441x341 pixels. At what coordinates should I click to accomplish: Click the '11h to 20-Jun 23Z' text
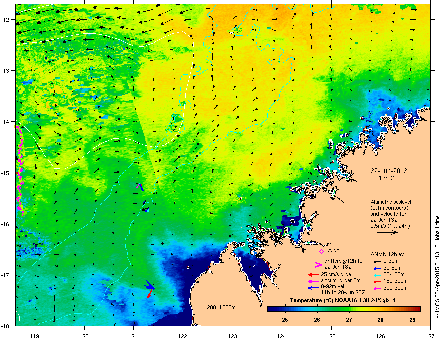click(343, 292)
